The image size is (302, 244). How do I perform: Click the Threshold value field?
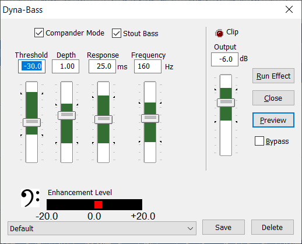pos(31,66)
